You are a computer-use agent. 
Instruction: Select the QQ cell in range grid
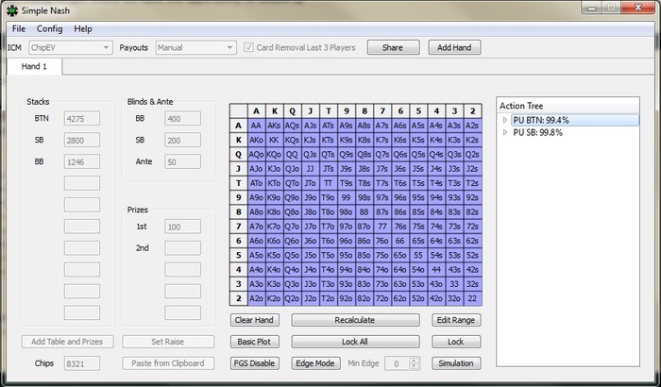[x=292, y=154]
